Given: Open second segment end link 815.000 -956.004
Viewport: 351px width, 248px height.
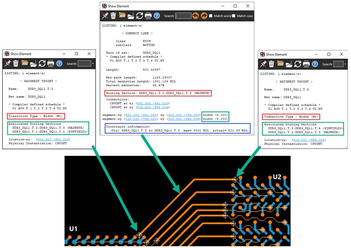Looking at the screenshot, I should tap(184, 119).
